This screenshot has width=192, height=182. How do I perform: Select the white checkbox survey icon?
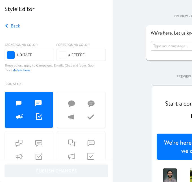click(39, 116)
